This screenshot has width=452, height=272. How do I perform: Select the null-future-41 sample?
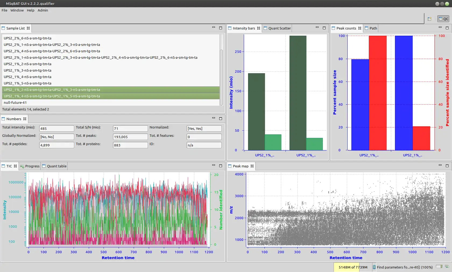click(x=15, y=102)
